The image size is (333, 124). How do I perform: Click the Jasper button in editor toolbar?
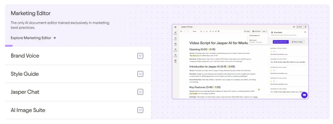click(x=247, y=31)
